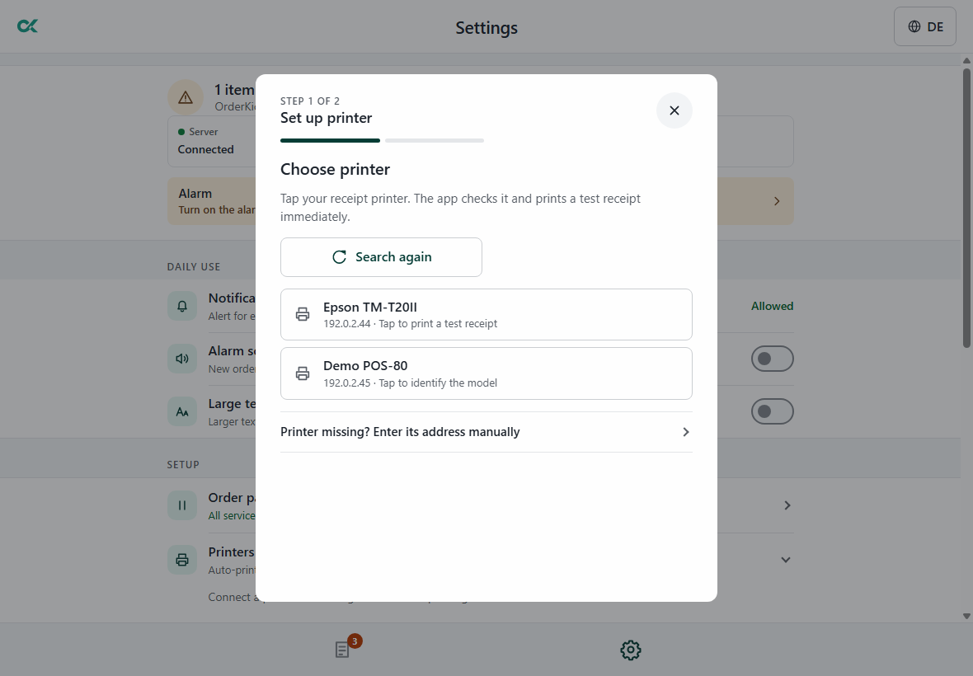973x676 pixels.
Task: Select the Epson TM-T20II printer
Action: [x=486, y=314]
